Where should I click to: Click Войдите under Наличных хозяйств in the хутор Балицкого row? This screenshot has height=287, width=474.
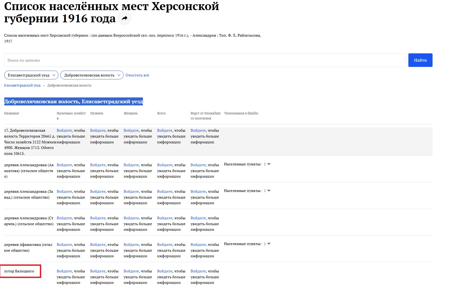64,271
